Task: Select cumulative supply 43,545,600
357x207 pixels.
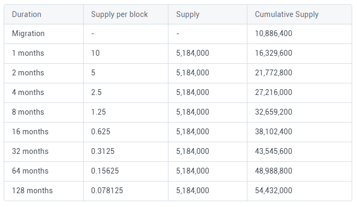Action: point(273,151)
